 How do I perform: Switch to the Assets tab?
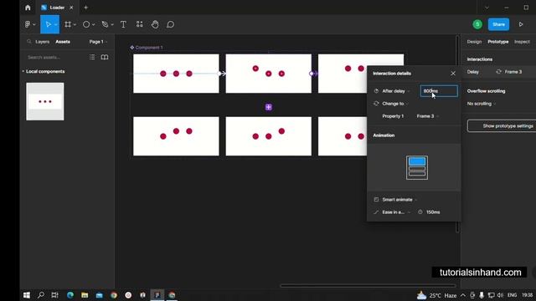tap(63, 42)
